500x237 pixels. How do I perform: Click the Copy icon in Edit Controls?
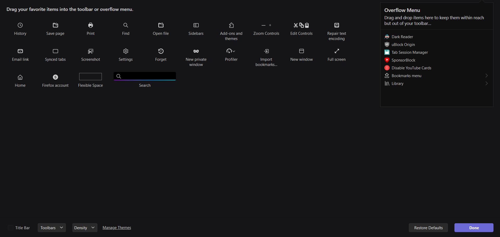coord(302,25)
